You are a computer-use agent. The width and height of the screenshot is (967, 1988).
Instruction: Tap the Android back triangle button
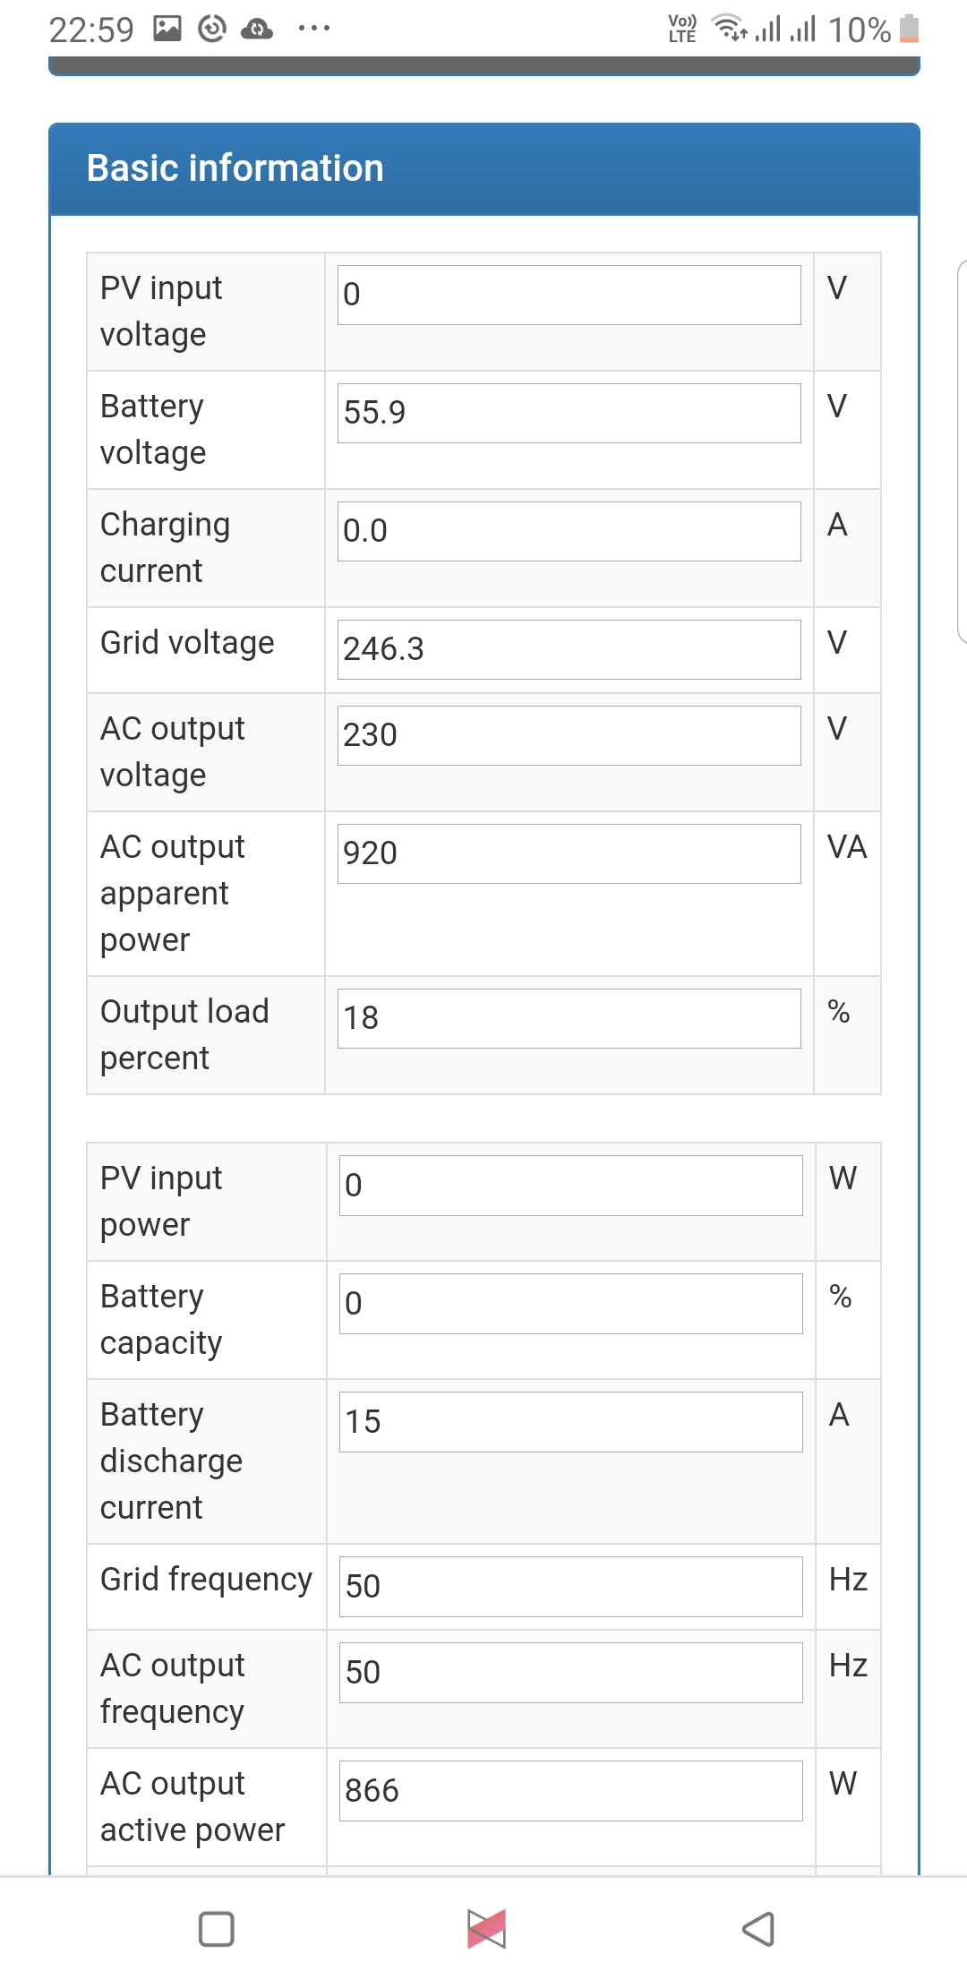[758, 1929]
